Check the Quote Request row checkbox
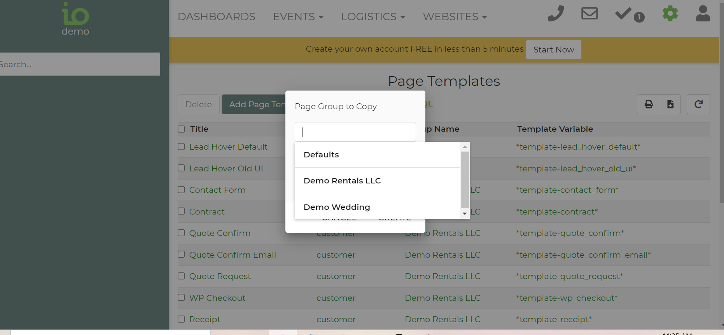The height and width of the screenshot is (335, 724). [181, 276]
